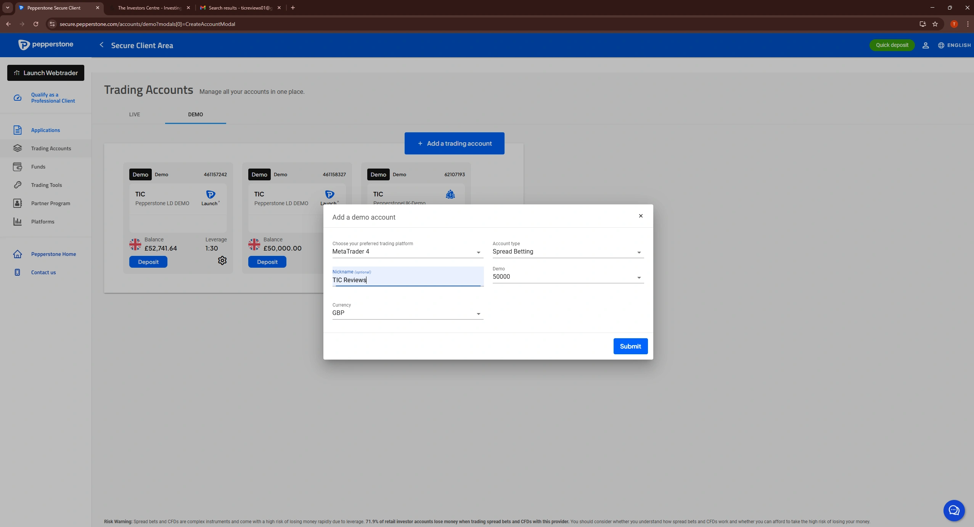Select the Trading Accounts layers icon in sidebar

[x=18, y=148]
